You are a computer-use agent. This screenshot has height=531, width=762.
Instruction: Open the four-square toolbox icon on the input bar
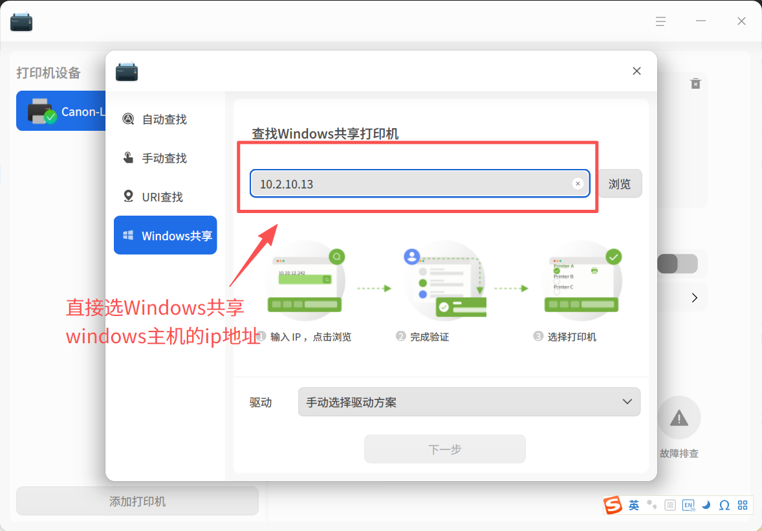(x=743, y=505)
